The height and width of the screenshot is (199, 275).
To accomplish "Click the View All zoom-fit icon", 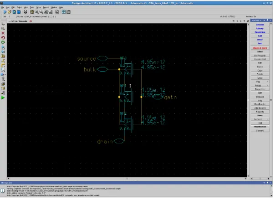I will pyautogui.click(x=32, y=12).
